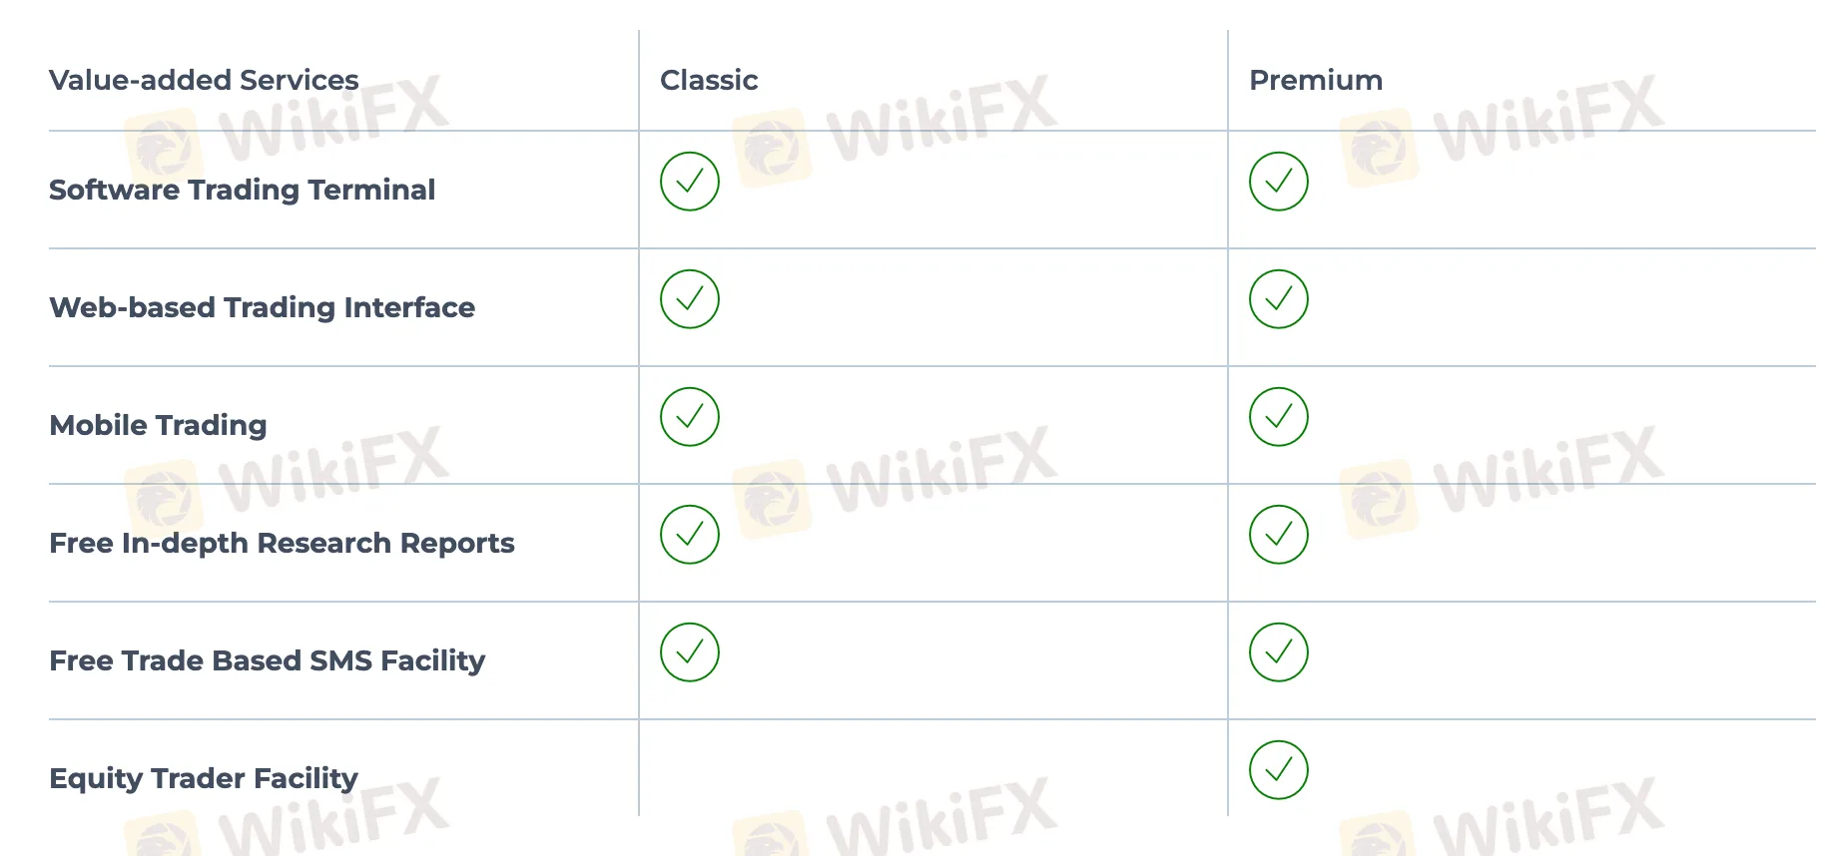Click the Mobile Trading row label
This screenshot has height=856, width=1825.
[x=159, y=425]
